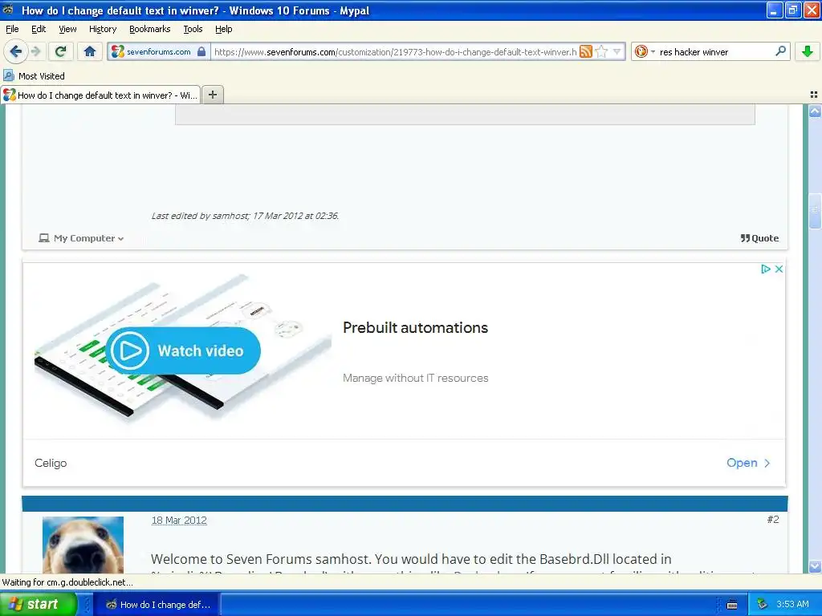This screenshot has height=616, width=822.
Task: Click the Open link in the ad
Action: [x=748, y=463]
